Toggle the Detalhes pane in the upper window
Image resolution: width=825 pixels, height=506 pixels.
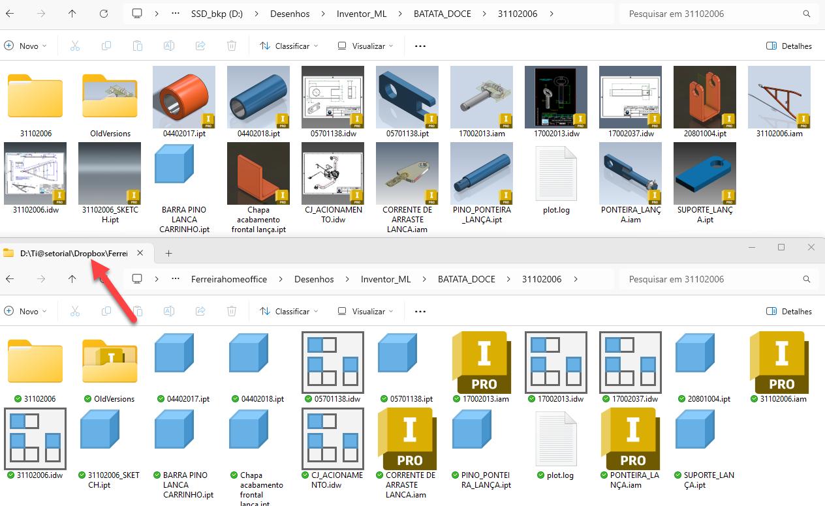788,46
